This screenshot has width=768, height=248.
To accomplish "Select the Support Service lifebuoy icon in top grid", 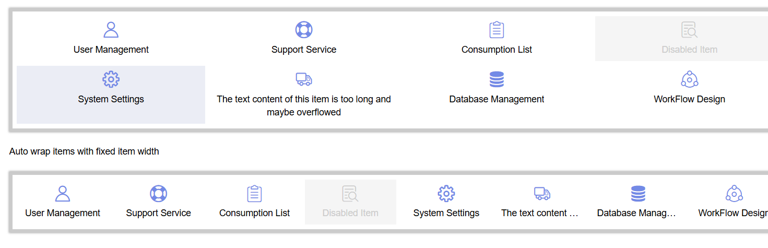I will 303,30.
